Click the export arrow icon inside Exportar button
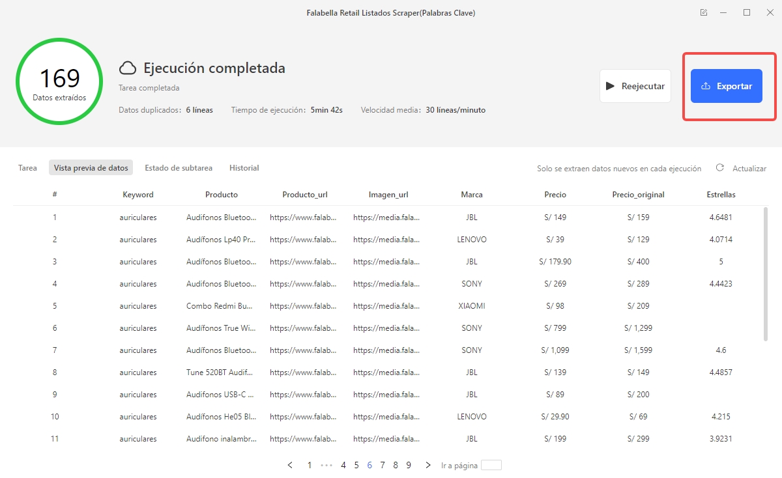Viewport: 782px width, 478px height. (x=705, y=85)
